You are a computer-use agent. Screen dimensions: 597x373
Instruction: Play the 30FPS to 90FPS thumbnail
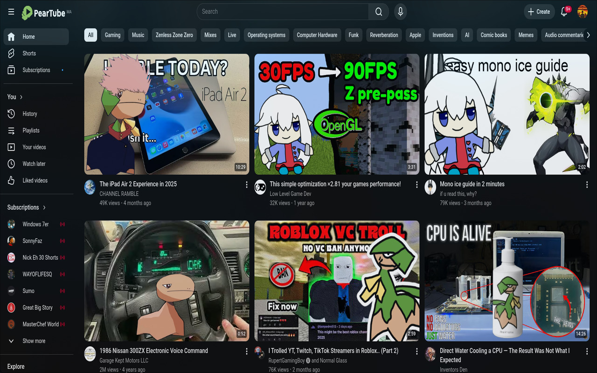[x=337, y=114]
